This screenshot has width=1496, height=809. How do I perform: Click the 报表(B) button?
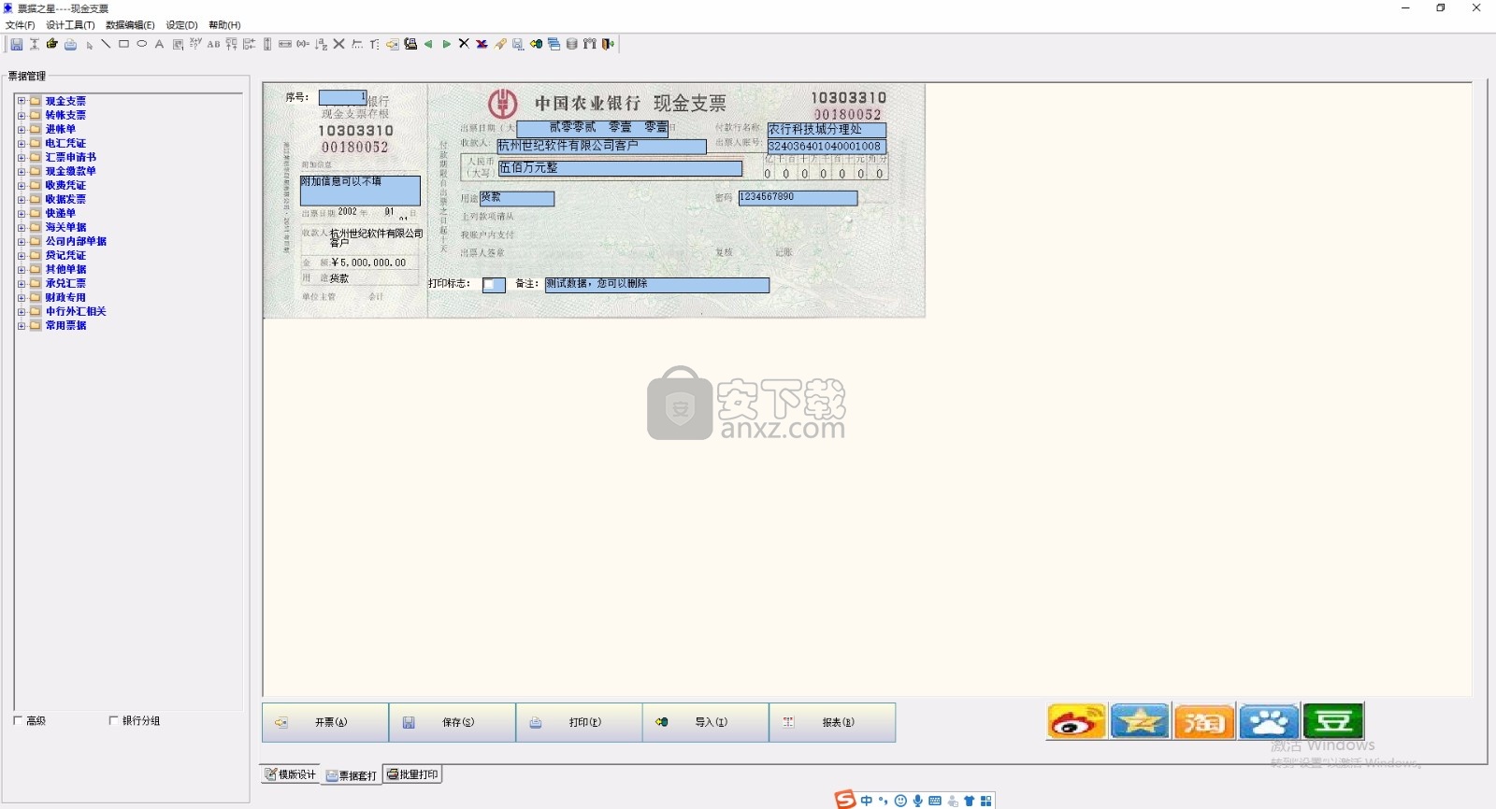point(833,722)
